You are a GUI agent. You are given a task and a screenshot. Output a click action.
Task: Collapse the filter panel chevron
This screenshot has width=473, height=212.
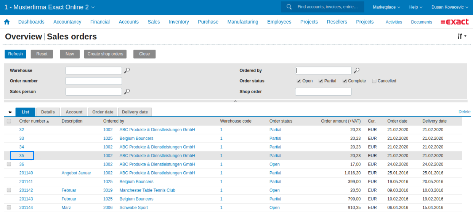[x=235, y=101]
